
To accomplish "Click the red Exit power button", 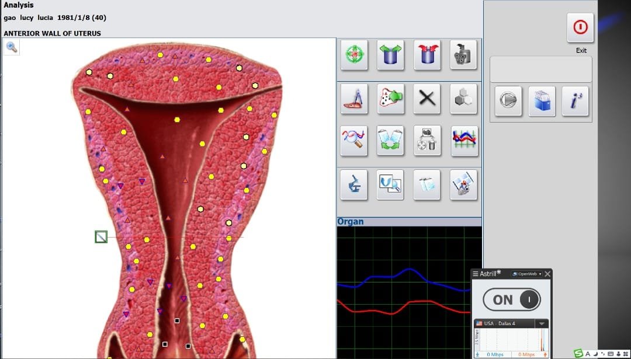I will pos(580,27).
